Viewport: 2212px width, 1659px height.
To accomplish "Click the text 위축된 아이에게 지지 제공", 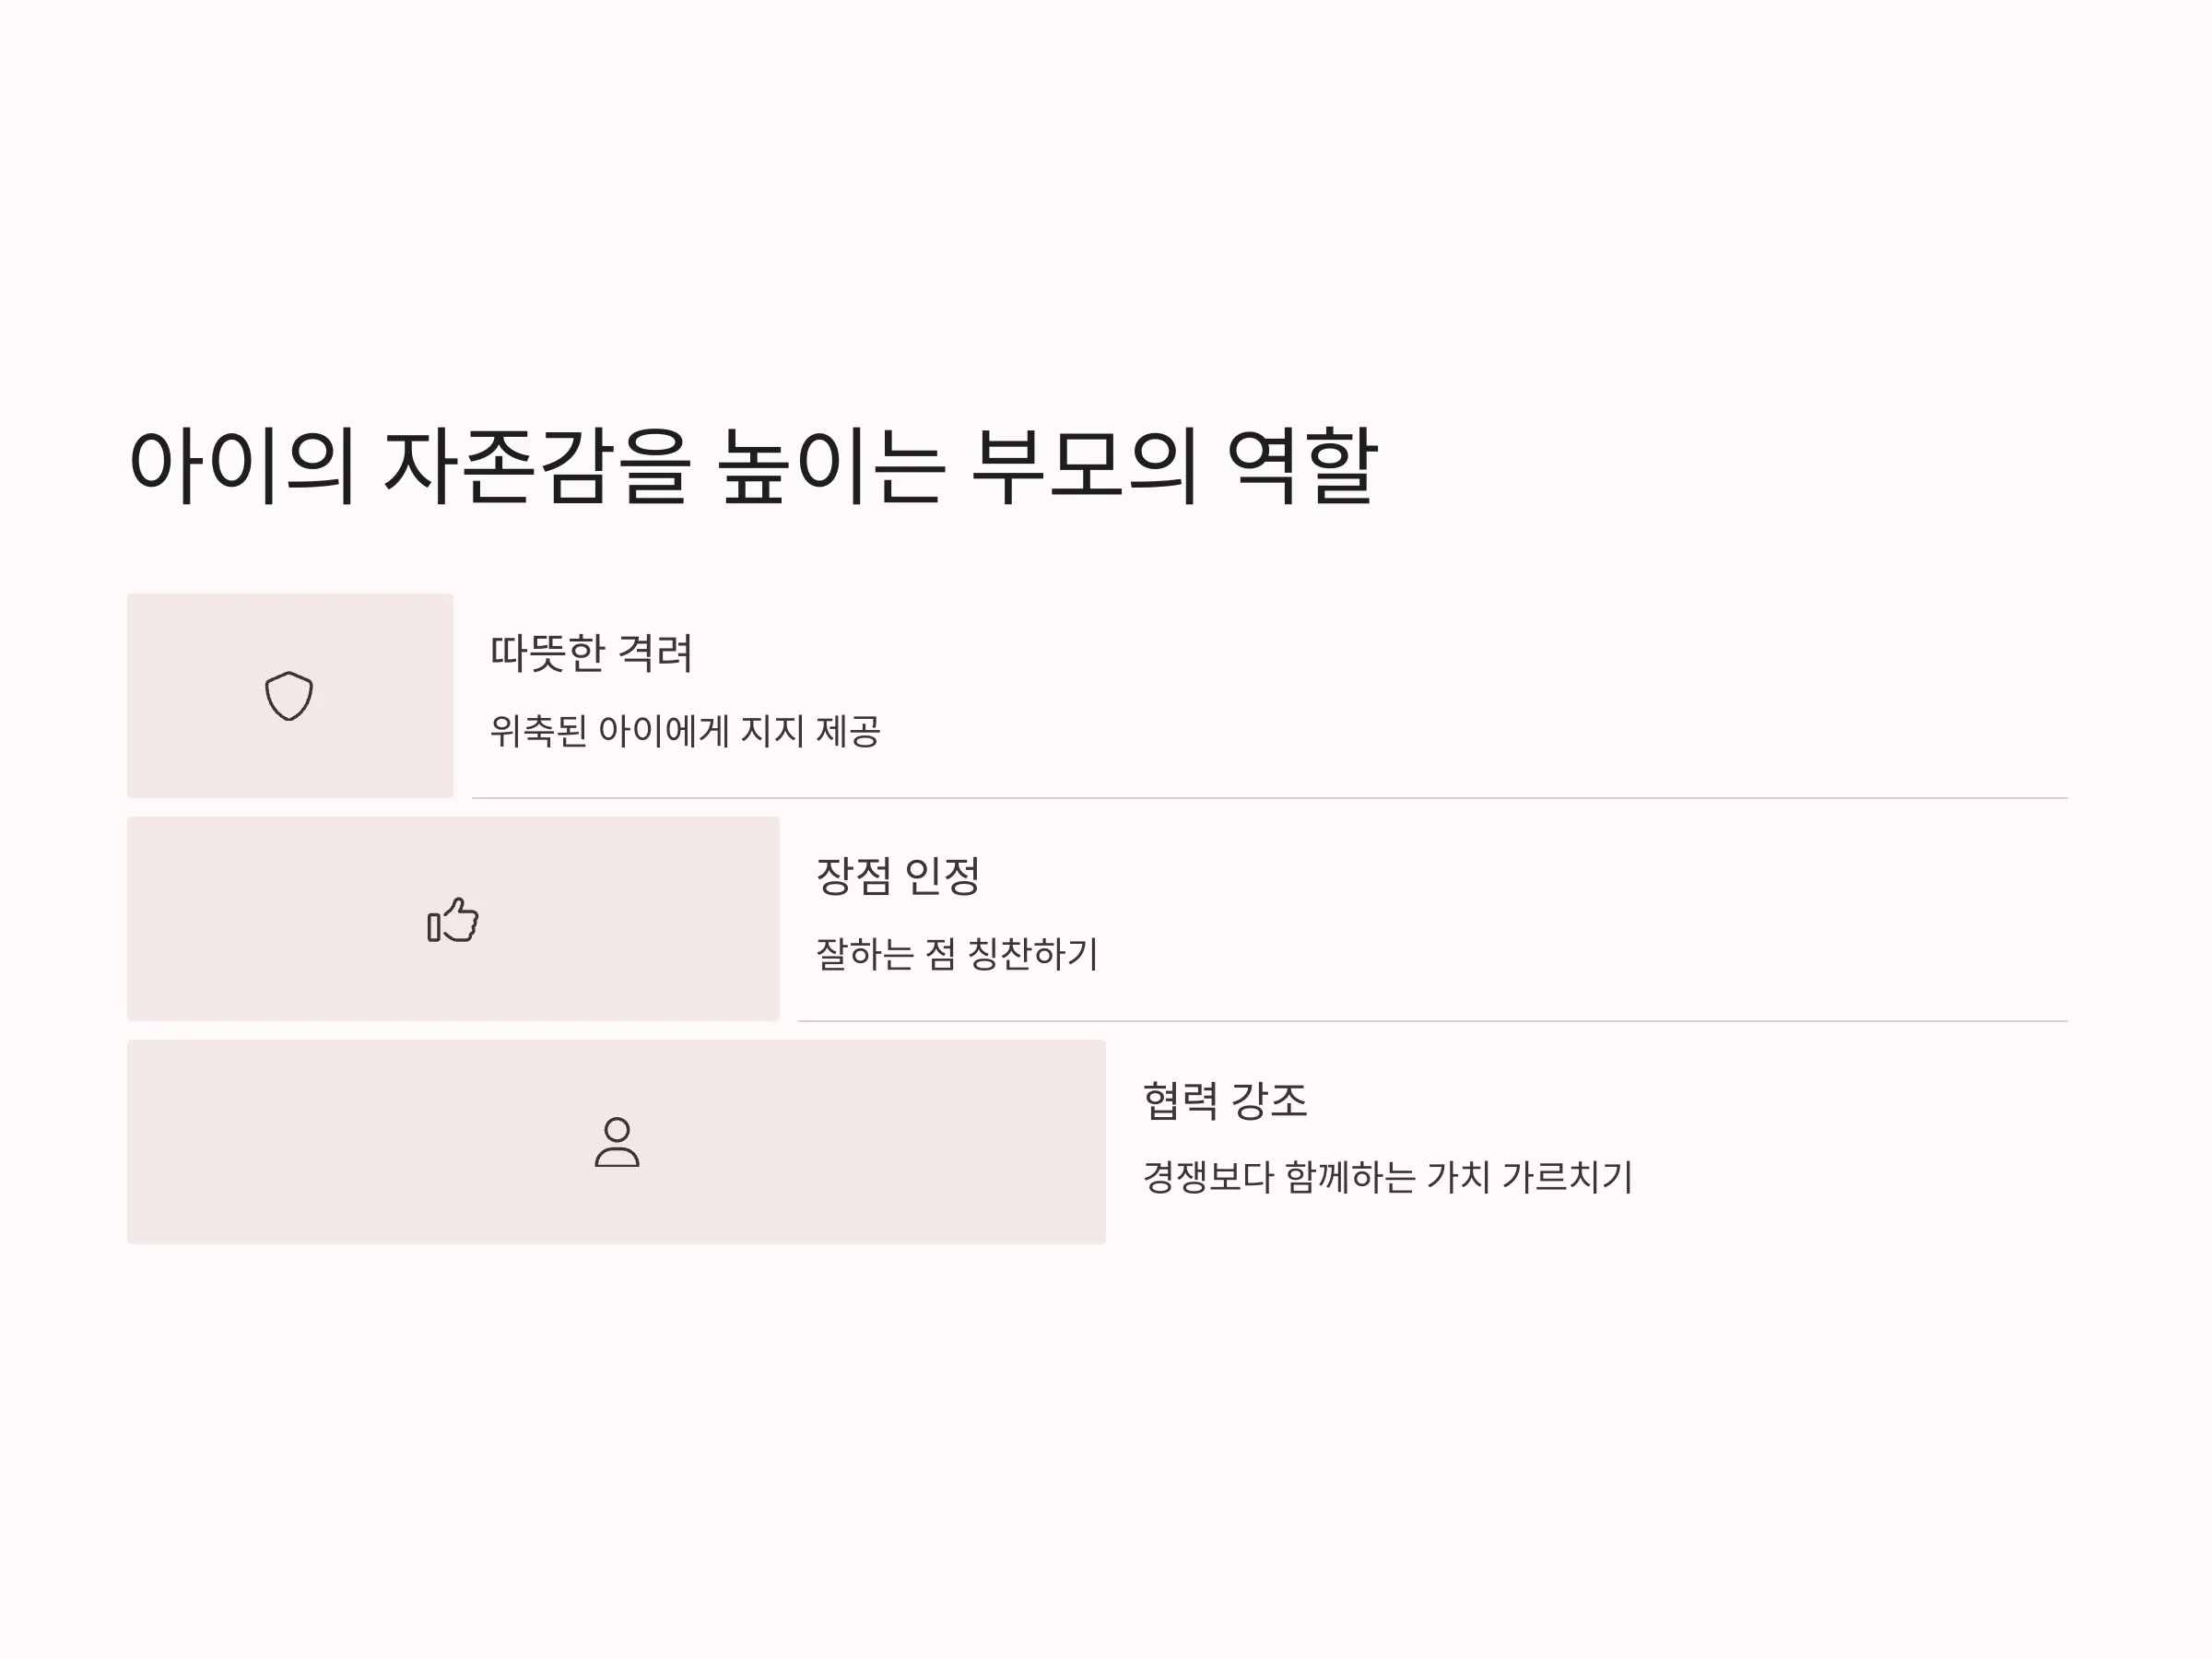I will (x=685, y=731).
